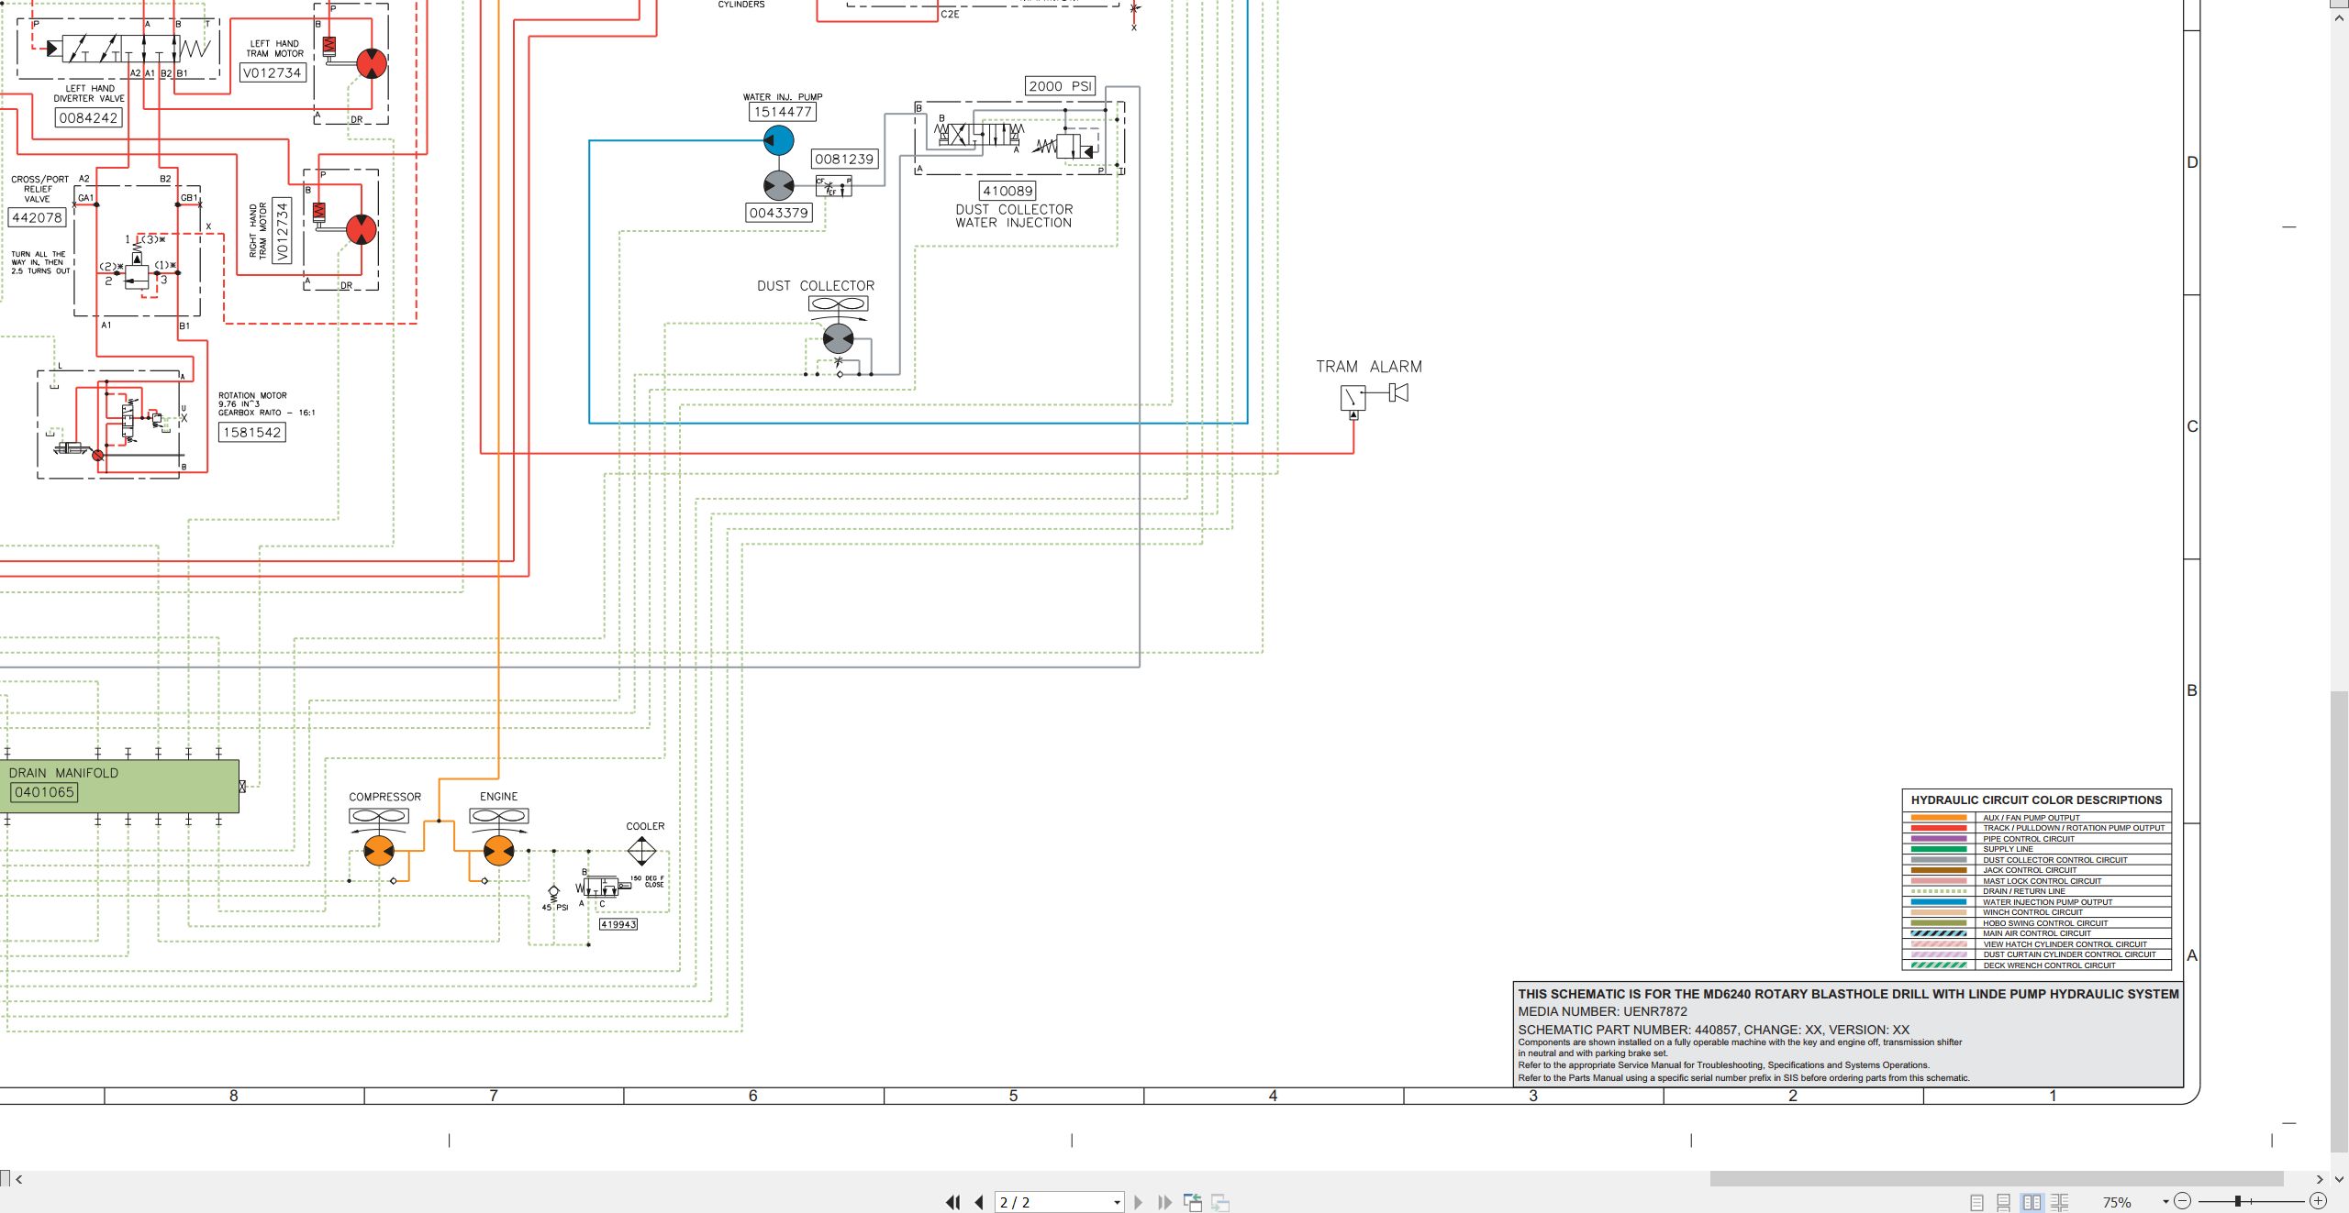Switch to continuous facing layout
Screen dimensions: 2349x1213
pos(2060,1202)
